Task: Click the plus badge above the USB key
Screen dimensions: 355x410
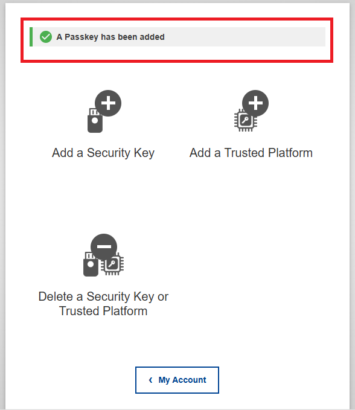Action: [x=108, y=103]
